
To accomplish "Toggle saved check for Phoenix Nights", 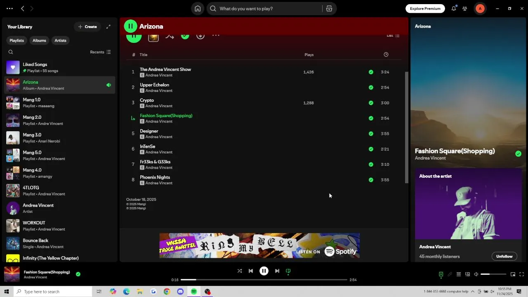I will pyautogui.click(x=371, y=180).
